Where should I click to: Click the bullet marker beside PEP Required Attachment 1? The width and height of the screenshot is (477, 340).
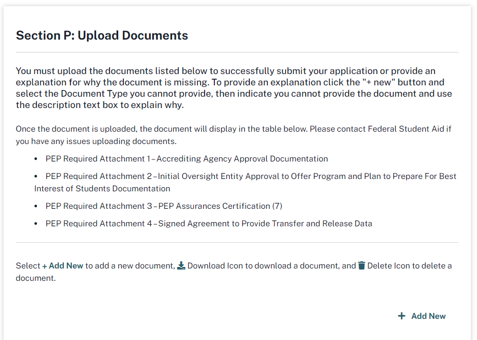point(36,159)
